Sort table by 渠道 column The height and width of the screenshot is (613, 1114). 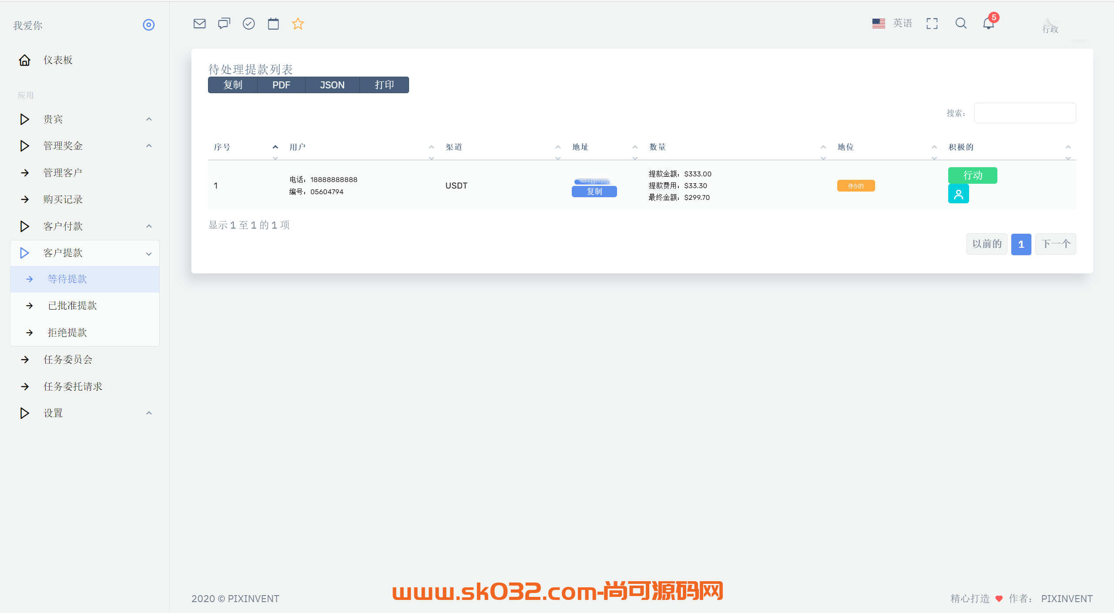tap(503, 147)
